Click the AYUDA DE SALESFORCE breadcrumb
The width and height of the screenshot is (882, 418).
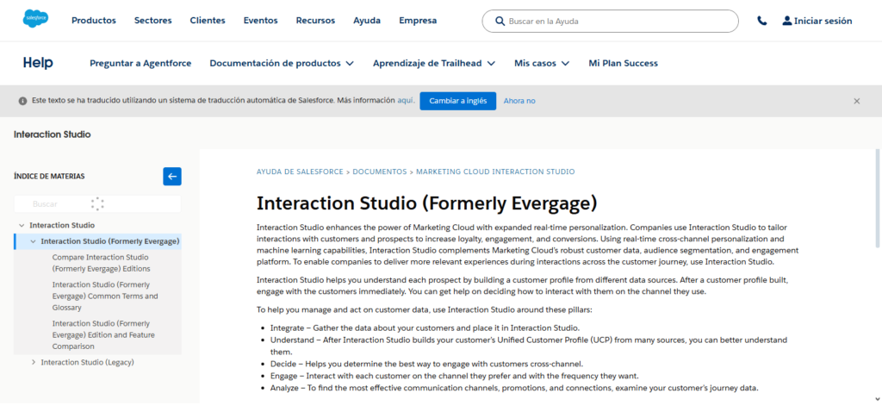click(x=300, y=172)
